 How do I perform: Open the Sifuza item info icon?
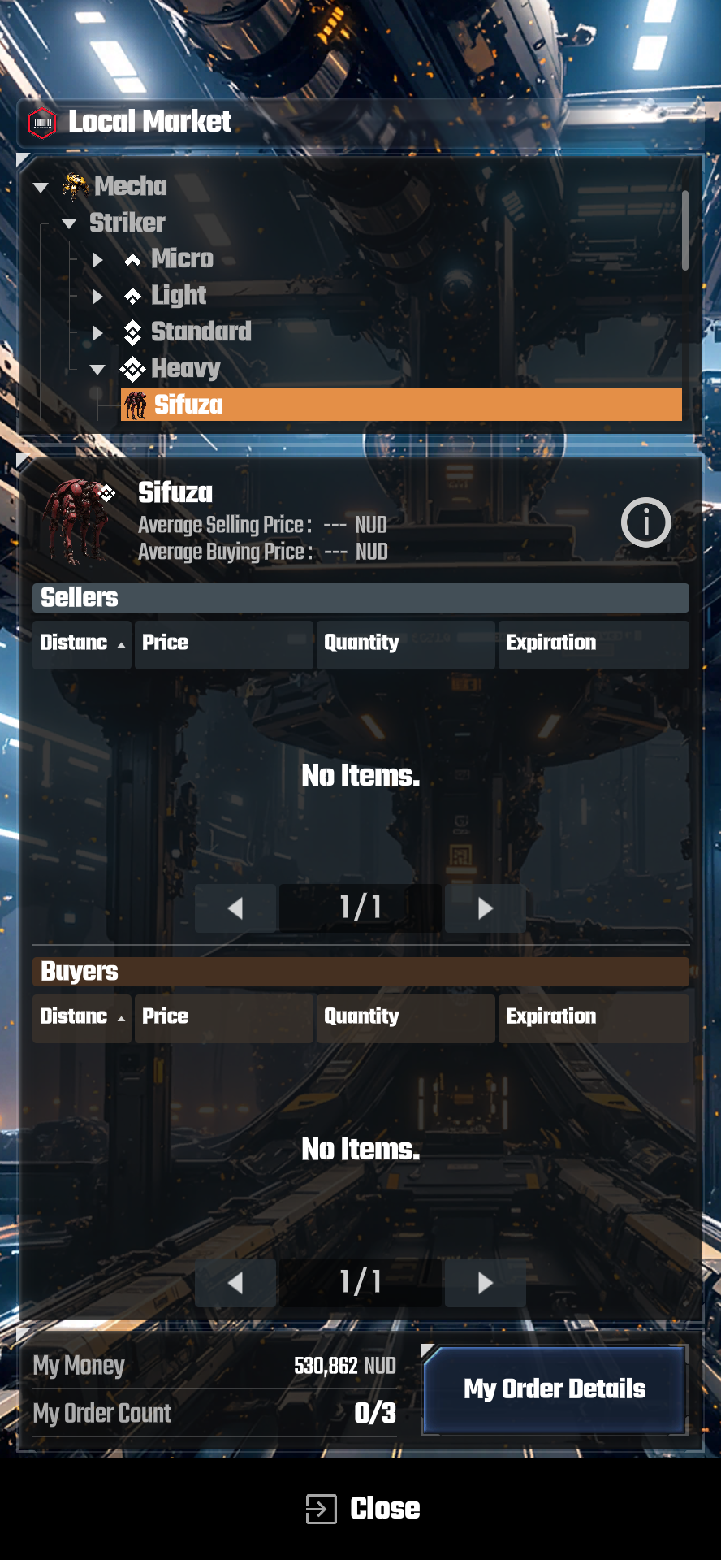(x=645, y=522)
